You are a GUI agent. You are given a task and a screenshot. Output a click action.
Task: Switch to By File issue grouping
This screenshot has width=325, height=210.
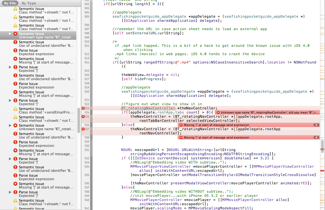[x=10, y=3]
